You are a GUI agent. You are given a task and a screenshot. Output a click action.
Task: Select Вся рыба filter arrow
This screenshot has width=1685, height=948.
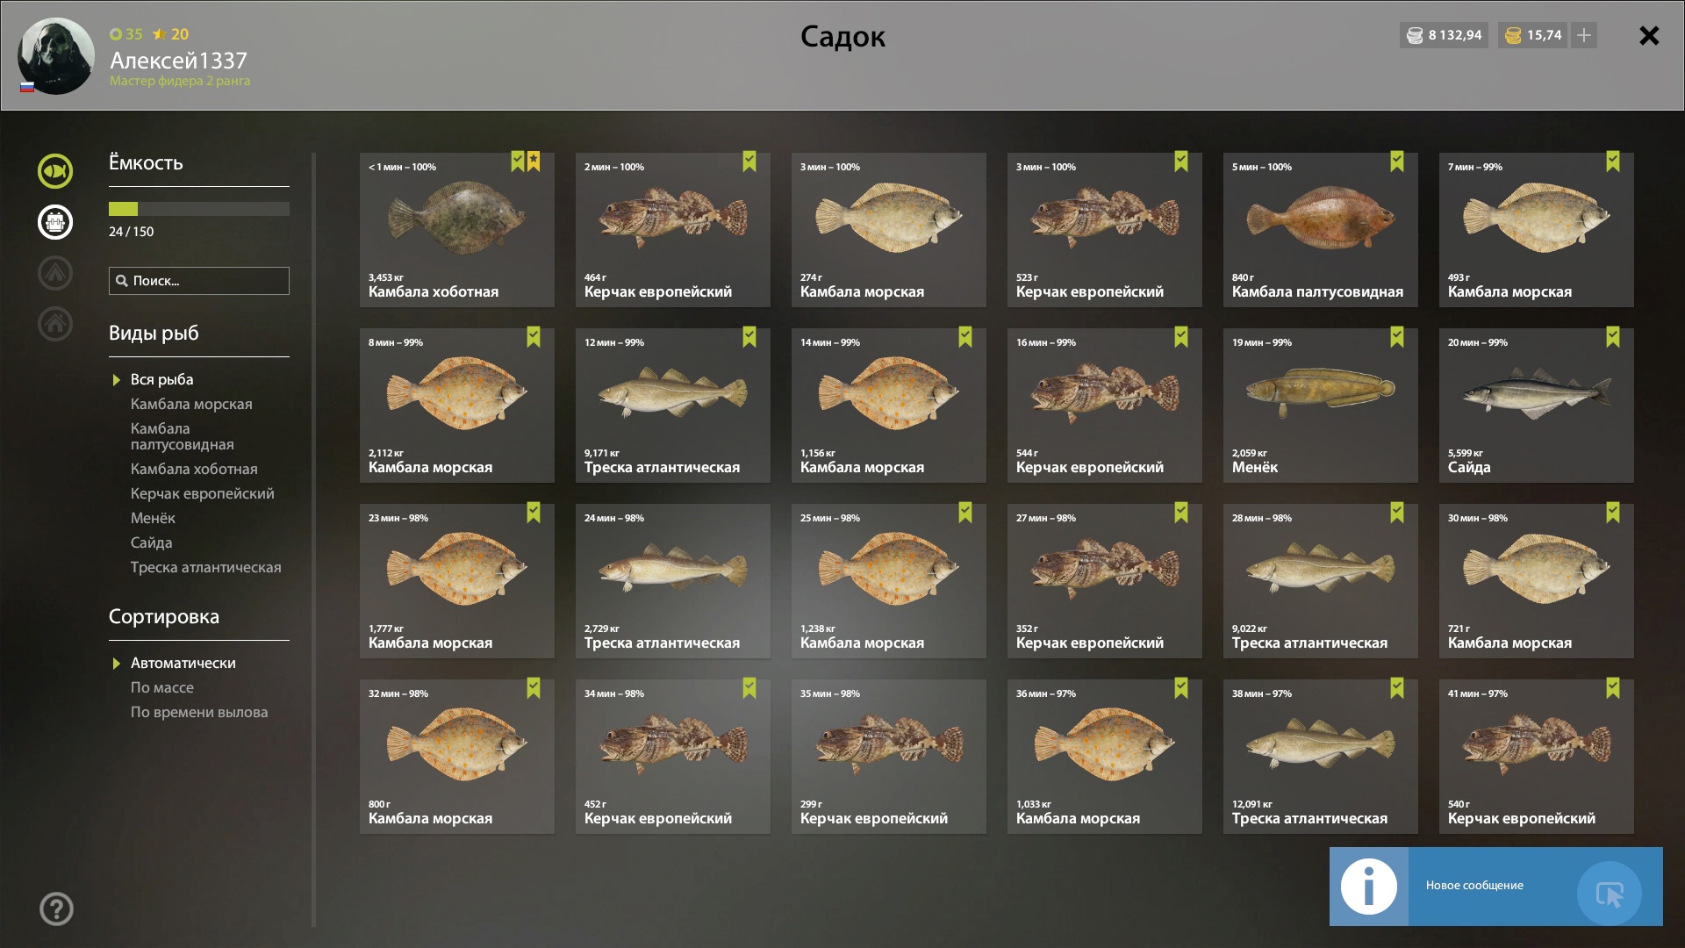116,380
